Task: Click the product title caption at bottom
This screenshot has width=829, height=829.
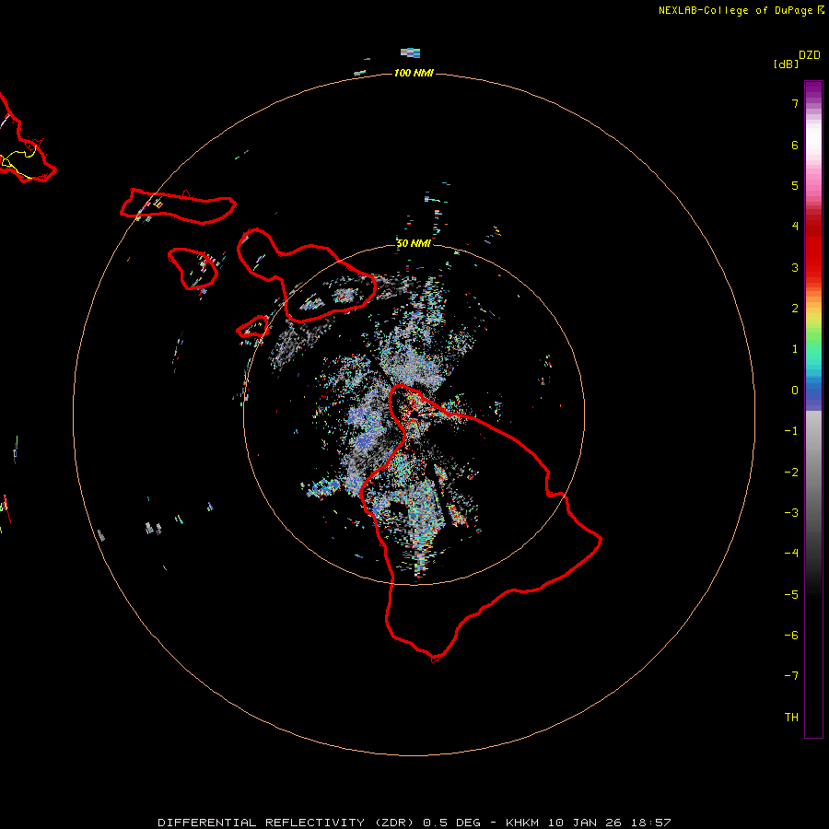Action: pyautogui.click(x=414, y=823)
